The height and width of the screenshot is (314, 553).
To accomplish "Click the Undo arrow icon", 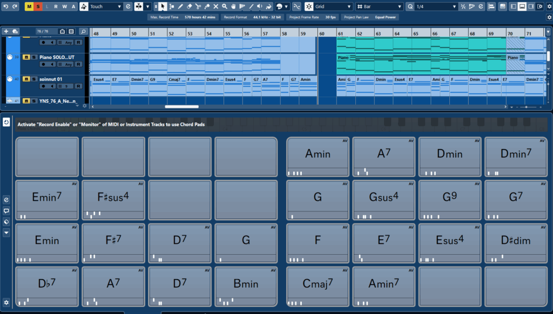I will pos(5,6).
